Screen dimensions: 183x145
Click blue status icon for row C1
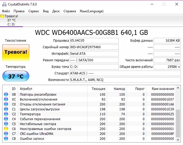point(6,109)
